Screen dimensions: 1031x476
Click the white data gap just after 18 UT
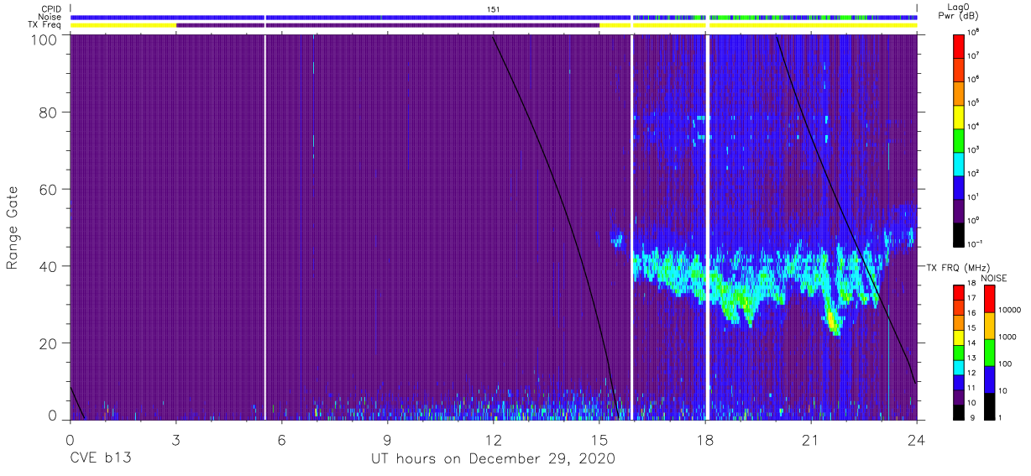pyautogui.click(x=708, y=227)
